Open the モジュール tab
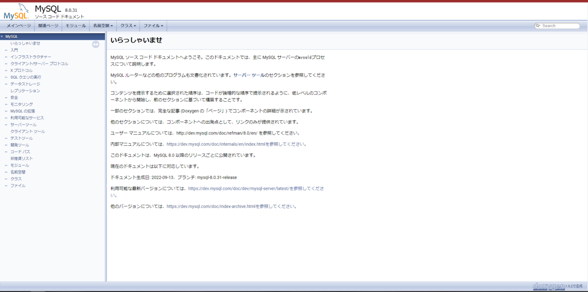 75,25
